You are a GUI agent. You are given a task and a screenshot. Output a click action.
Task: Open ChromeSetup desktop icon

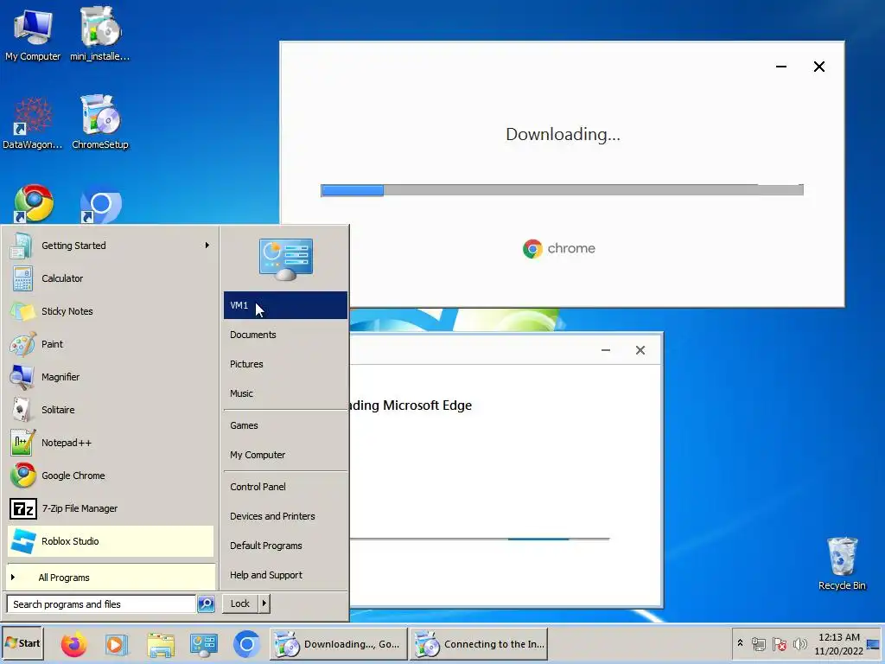(100, 123)
